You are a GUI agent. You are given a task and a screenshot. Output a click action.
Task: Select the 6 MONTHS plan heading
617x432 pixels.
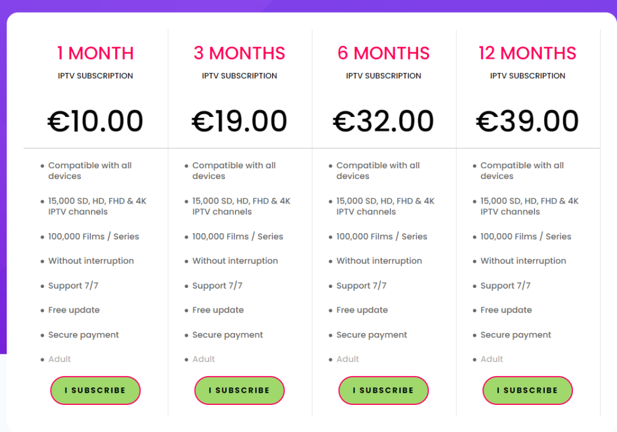click(383, 53)
